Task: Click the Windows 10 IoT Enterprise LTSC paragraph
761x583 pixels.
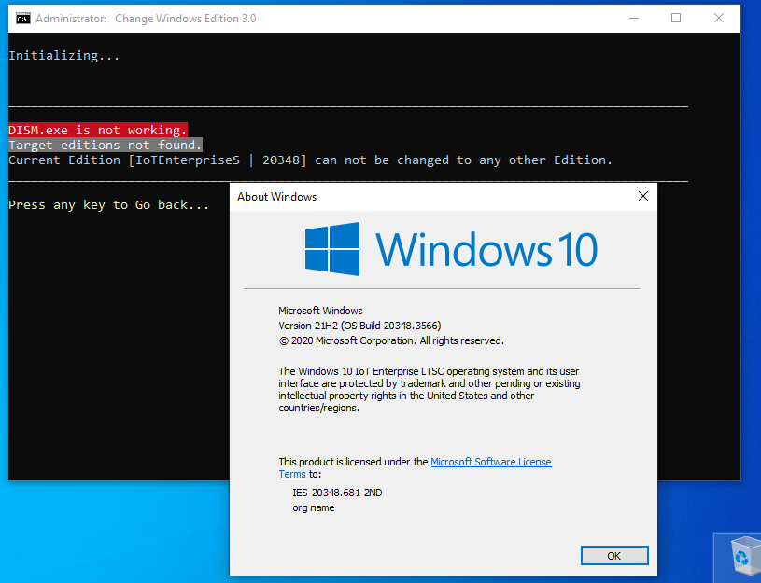Action: pyautogui.click(x=429, y=390)
